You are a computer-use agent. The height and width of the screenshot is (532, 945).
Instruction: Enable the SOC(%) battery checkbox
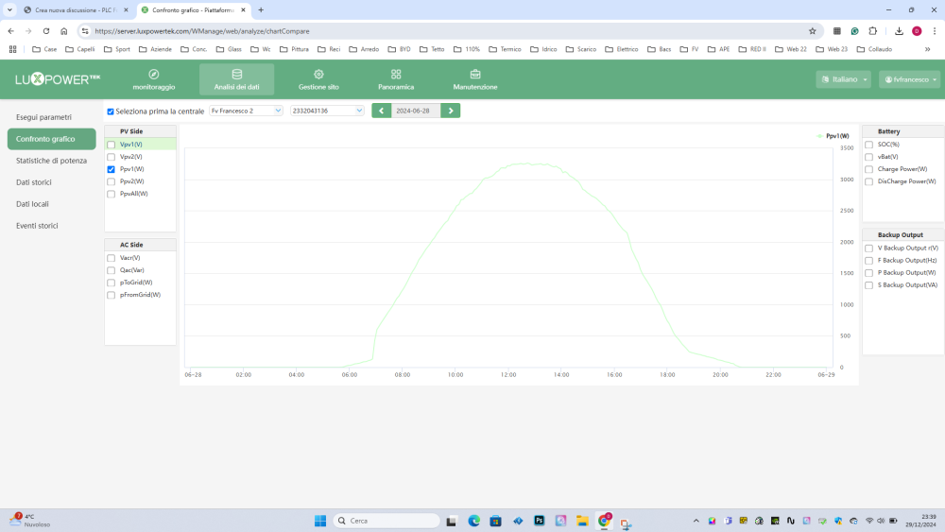[x=868, y=145]
